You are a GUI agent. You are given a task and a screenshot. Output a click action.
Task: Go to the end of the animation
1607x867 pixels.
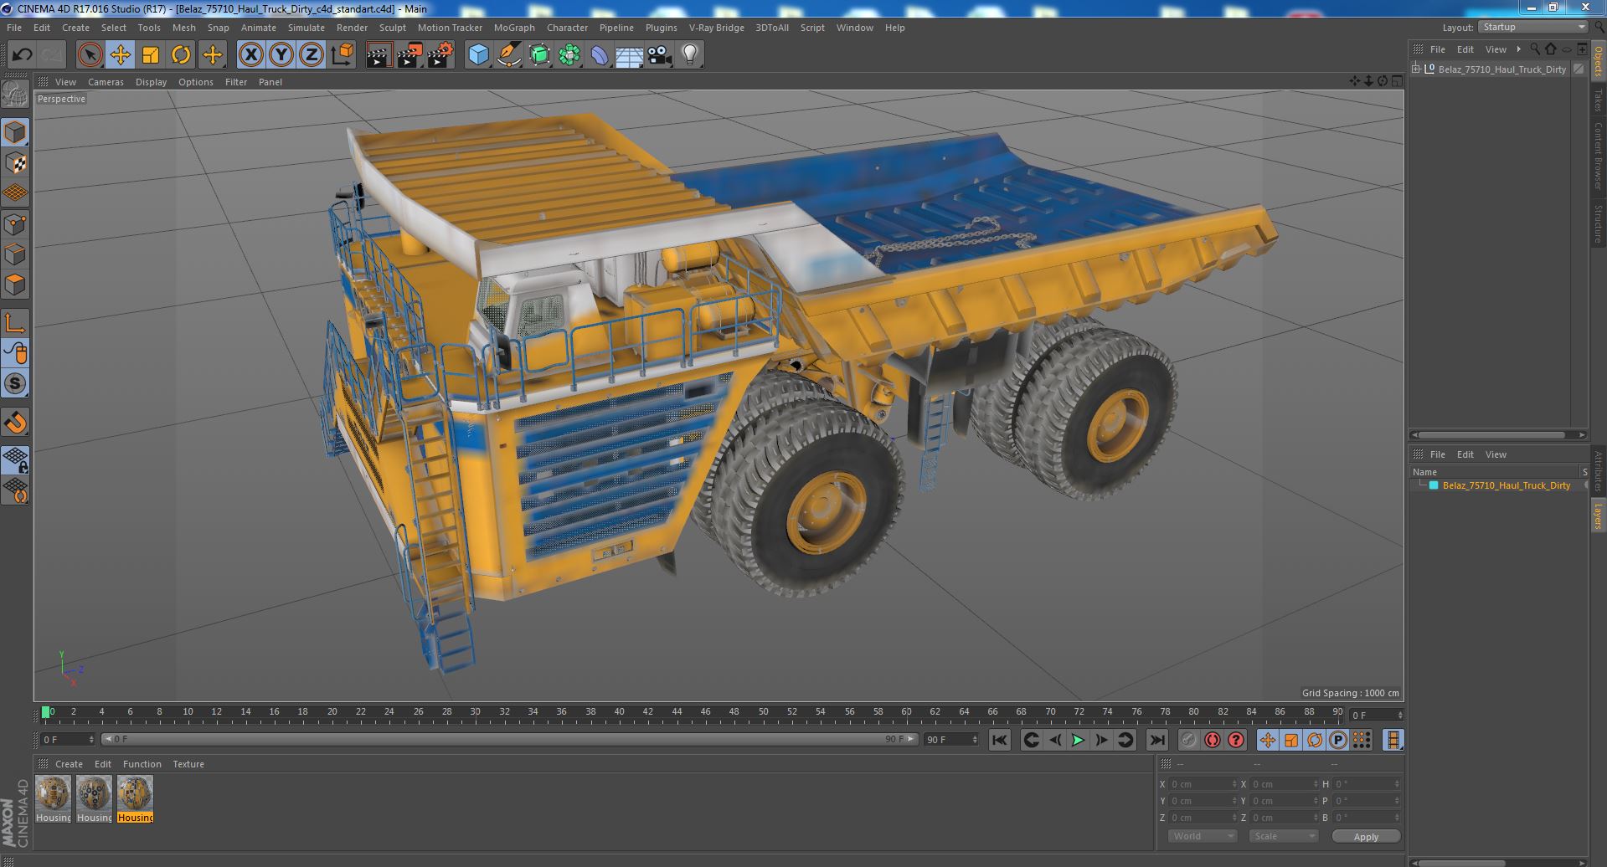(x=1156, y=740)
